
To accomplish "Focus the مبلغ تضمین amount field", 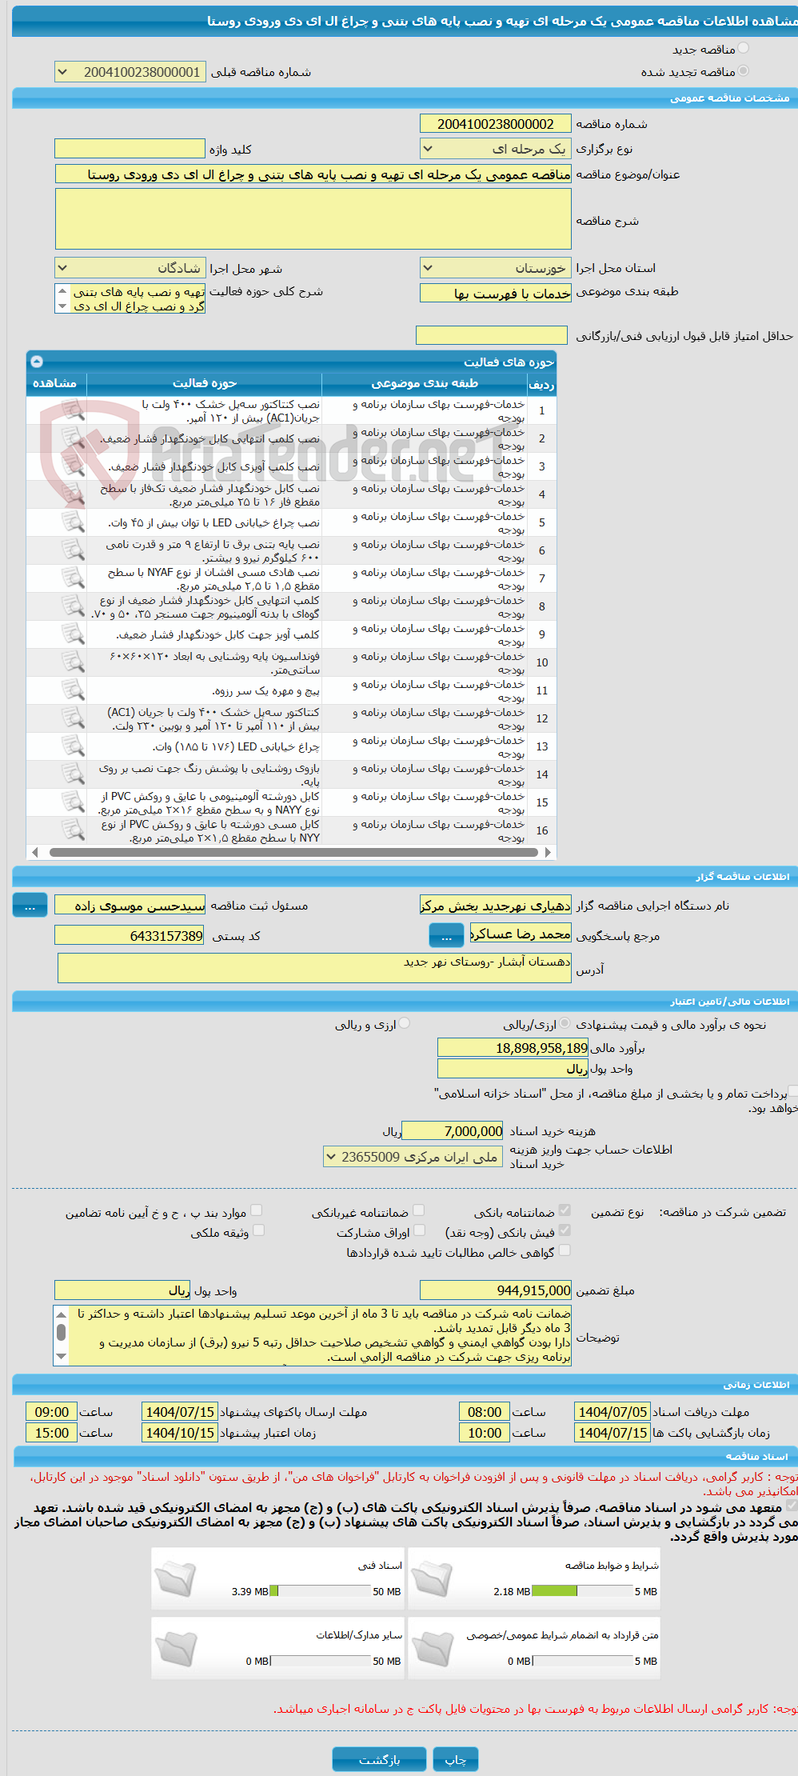I will (496, 1290).
